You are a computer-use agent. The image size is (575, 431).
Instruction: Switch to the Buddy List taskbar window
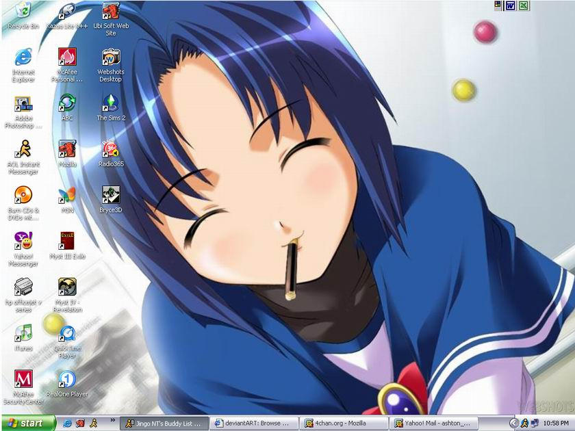(x=164, y=423)
